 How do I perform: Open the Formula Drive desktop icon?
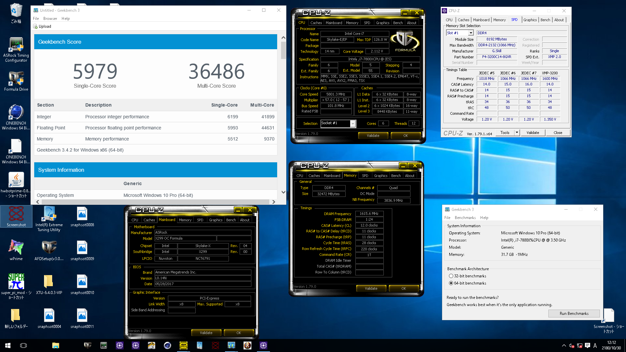[16, 81]
